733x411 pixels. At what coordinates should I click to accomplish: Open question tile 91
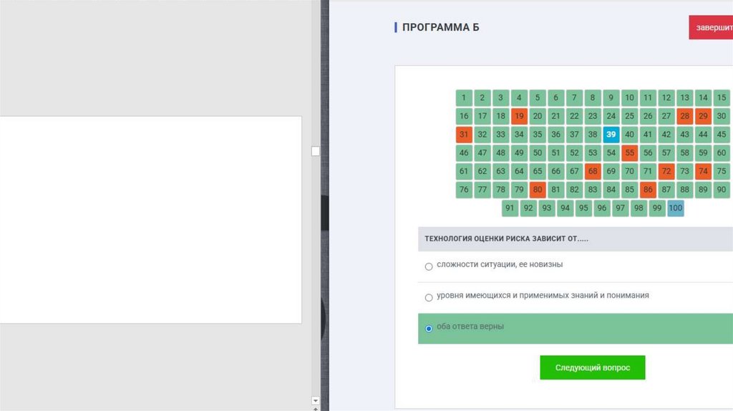pos(510,208)
